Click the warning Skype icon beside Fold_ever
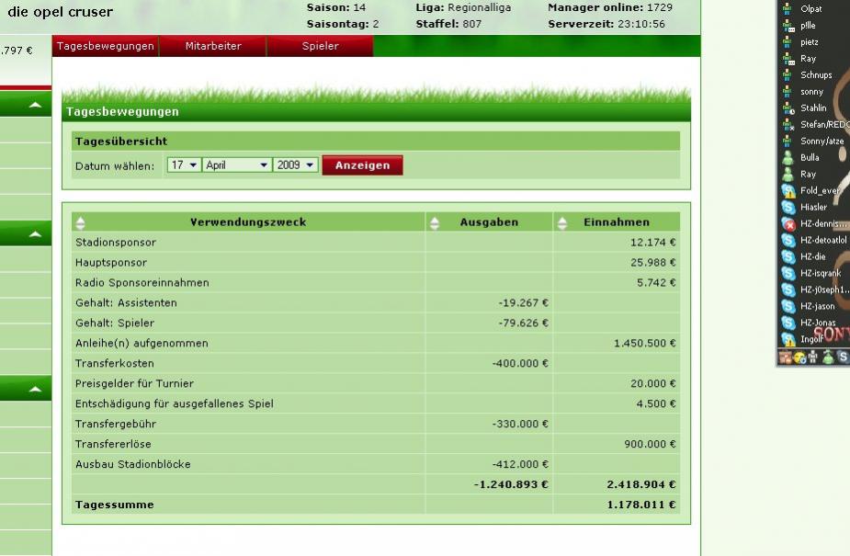 (788, 191)
